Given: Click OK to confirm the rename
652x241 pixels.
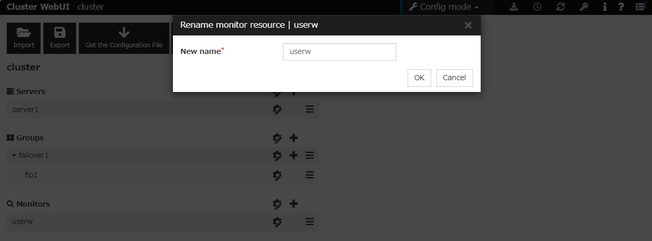Looking at the screenshot, I should [x=419, y=78].
